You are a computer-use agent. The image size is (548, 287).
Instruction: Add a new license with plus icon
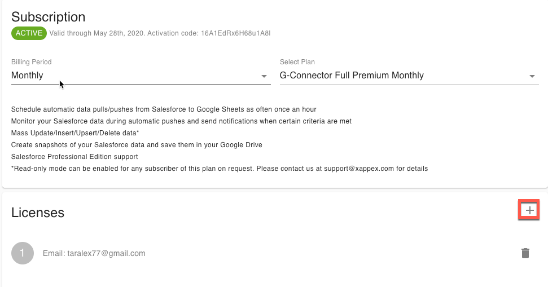[x=529, y=210]
